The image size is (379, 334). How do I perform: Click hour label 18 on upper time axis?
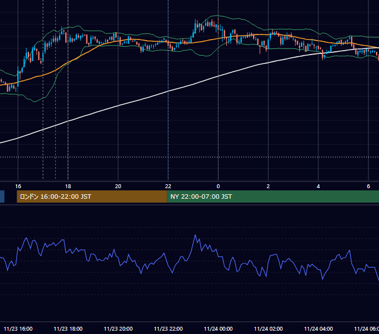click(68, 186)
